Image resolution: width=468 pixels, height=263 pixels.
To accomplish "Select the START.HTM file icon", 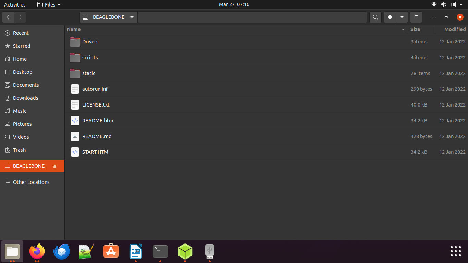I will point(75,152).
